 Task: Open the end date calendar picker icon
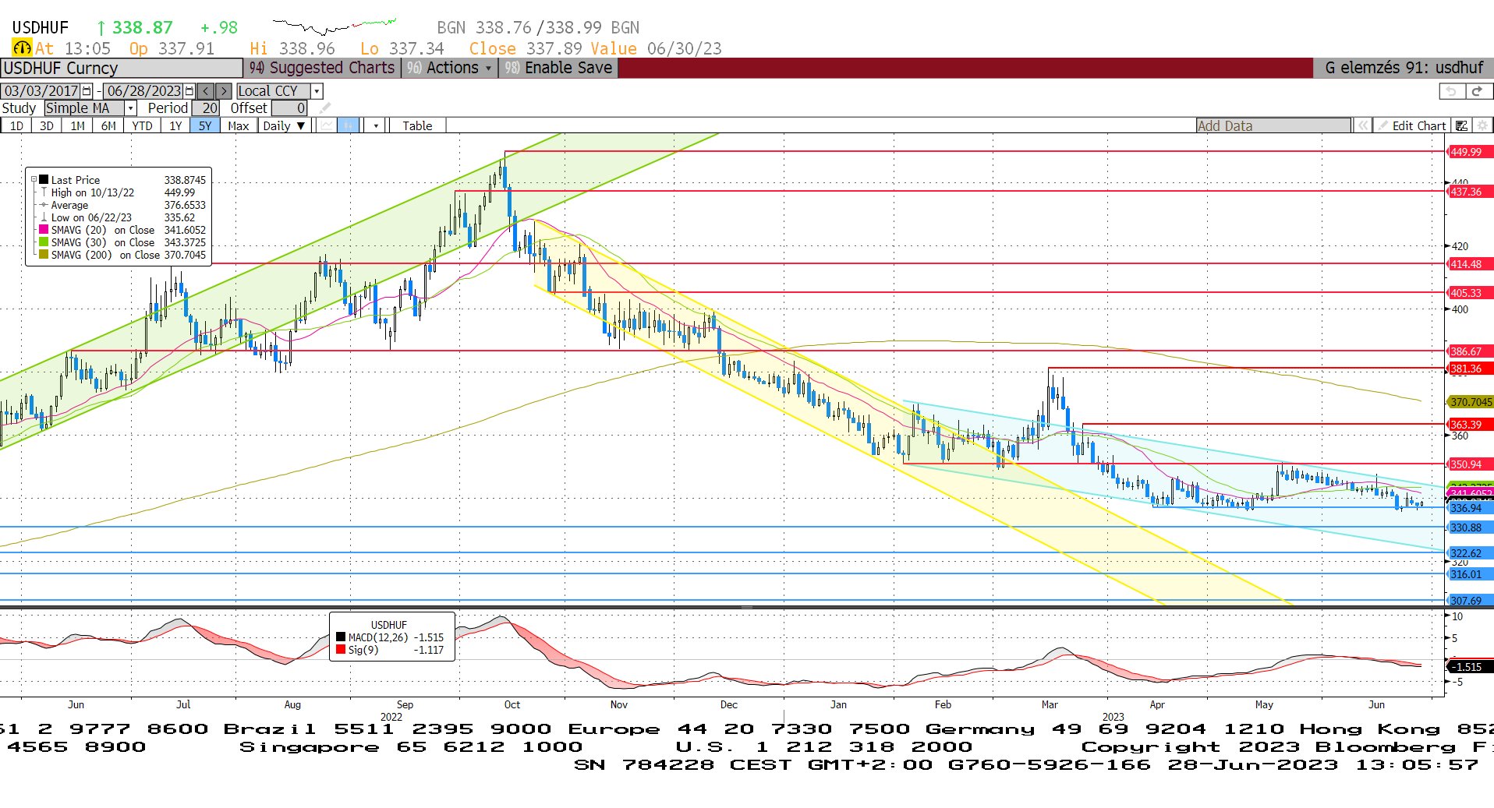[x=189, y=91]
